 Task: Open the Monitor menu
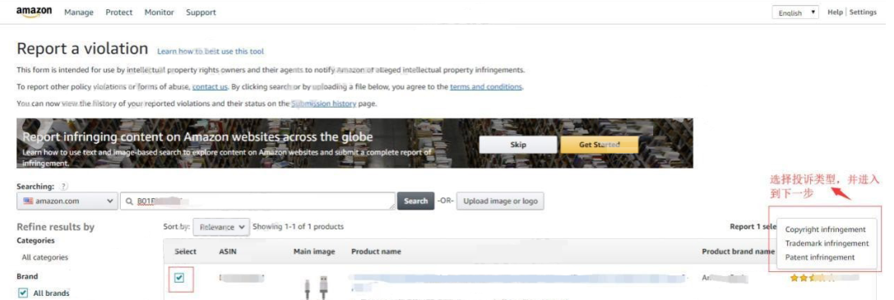click(x=159, y=12)
